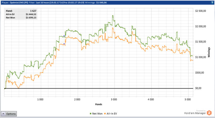
Task: Open the Options button
Action: pos(9,114)
